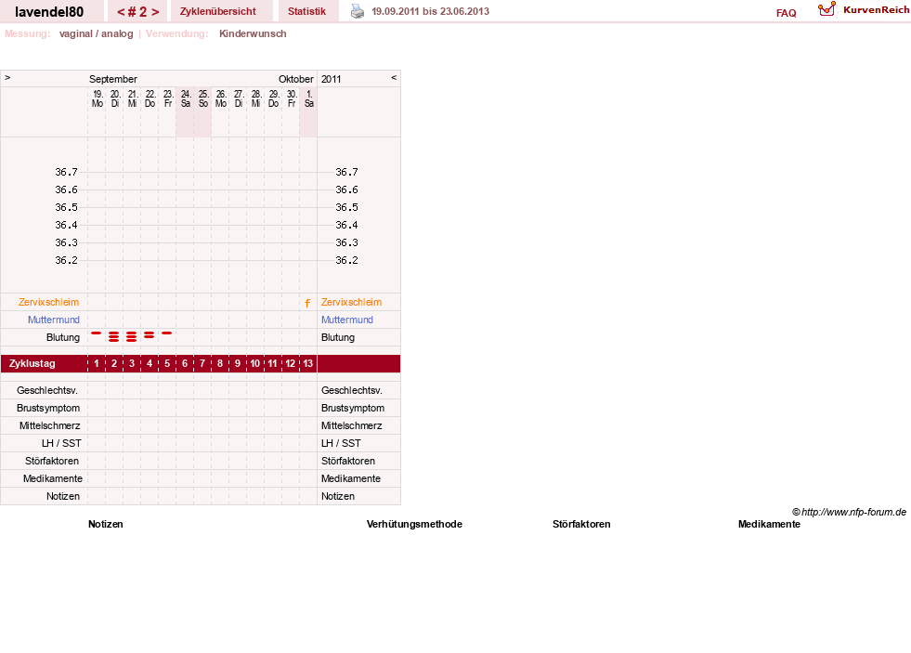The width and height of the screenshot is (911, 653).
Task: Click light bleeding mark on September 23
Action: [167, 333]
